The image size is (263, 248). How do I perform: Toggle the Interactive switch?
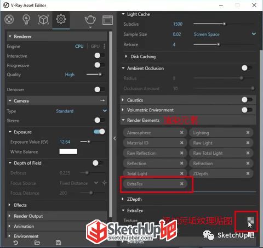pos(100,55)
